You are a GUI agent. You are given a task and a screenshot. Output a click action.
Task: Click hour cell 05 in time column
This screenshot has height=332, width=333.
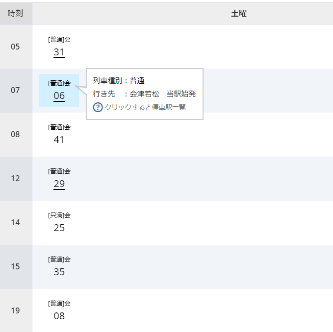tap(16, 47)
